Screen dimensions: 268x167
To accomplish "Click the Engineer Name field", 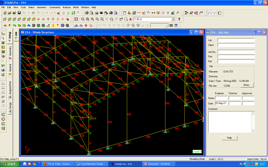I will 221,98.
